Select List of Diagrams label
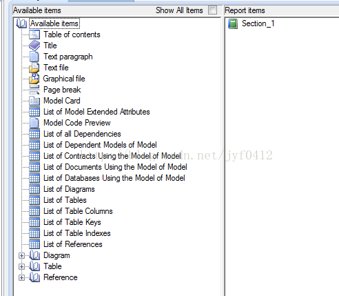 pyautogui.click(x=69, y=189)
